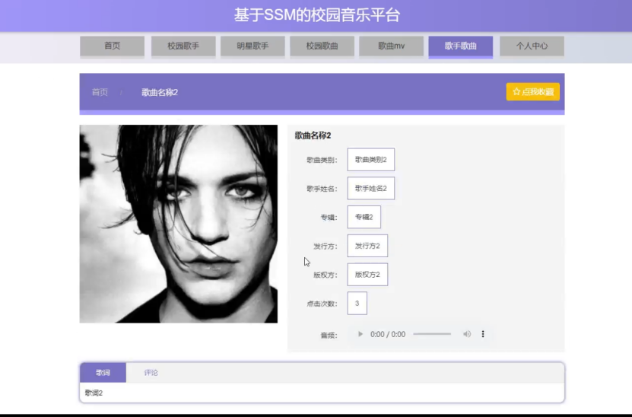The height and width of the screenshot is (417, 632).
Task: Click the 发行方: field label
Action: pos(325,246)
